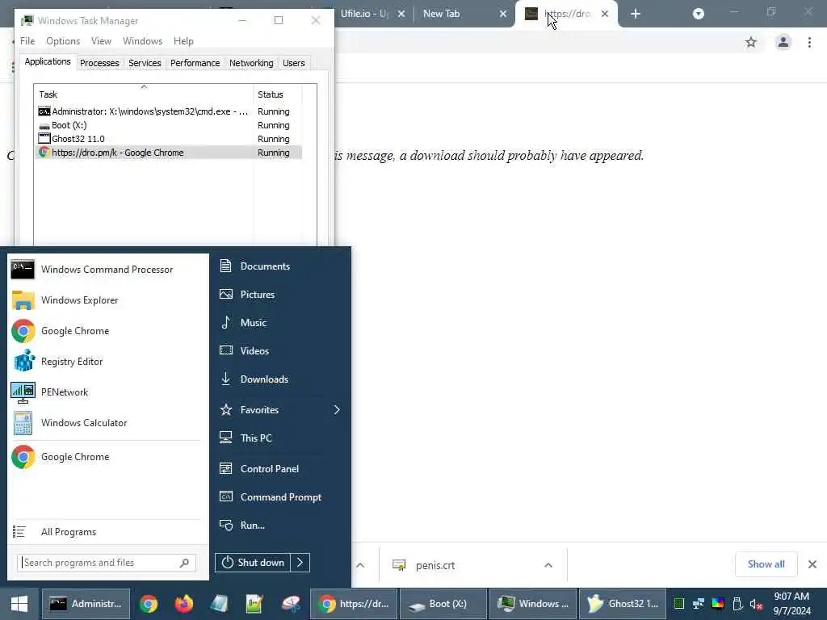Screen dimensions: 827x620
Task: Open Task Manager View menu
Action: tap(101, 41)
